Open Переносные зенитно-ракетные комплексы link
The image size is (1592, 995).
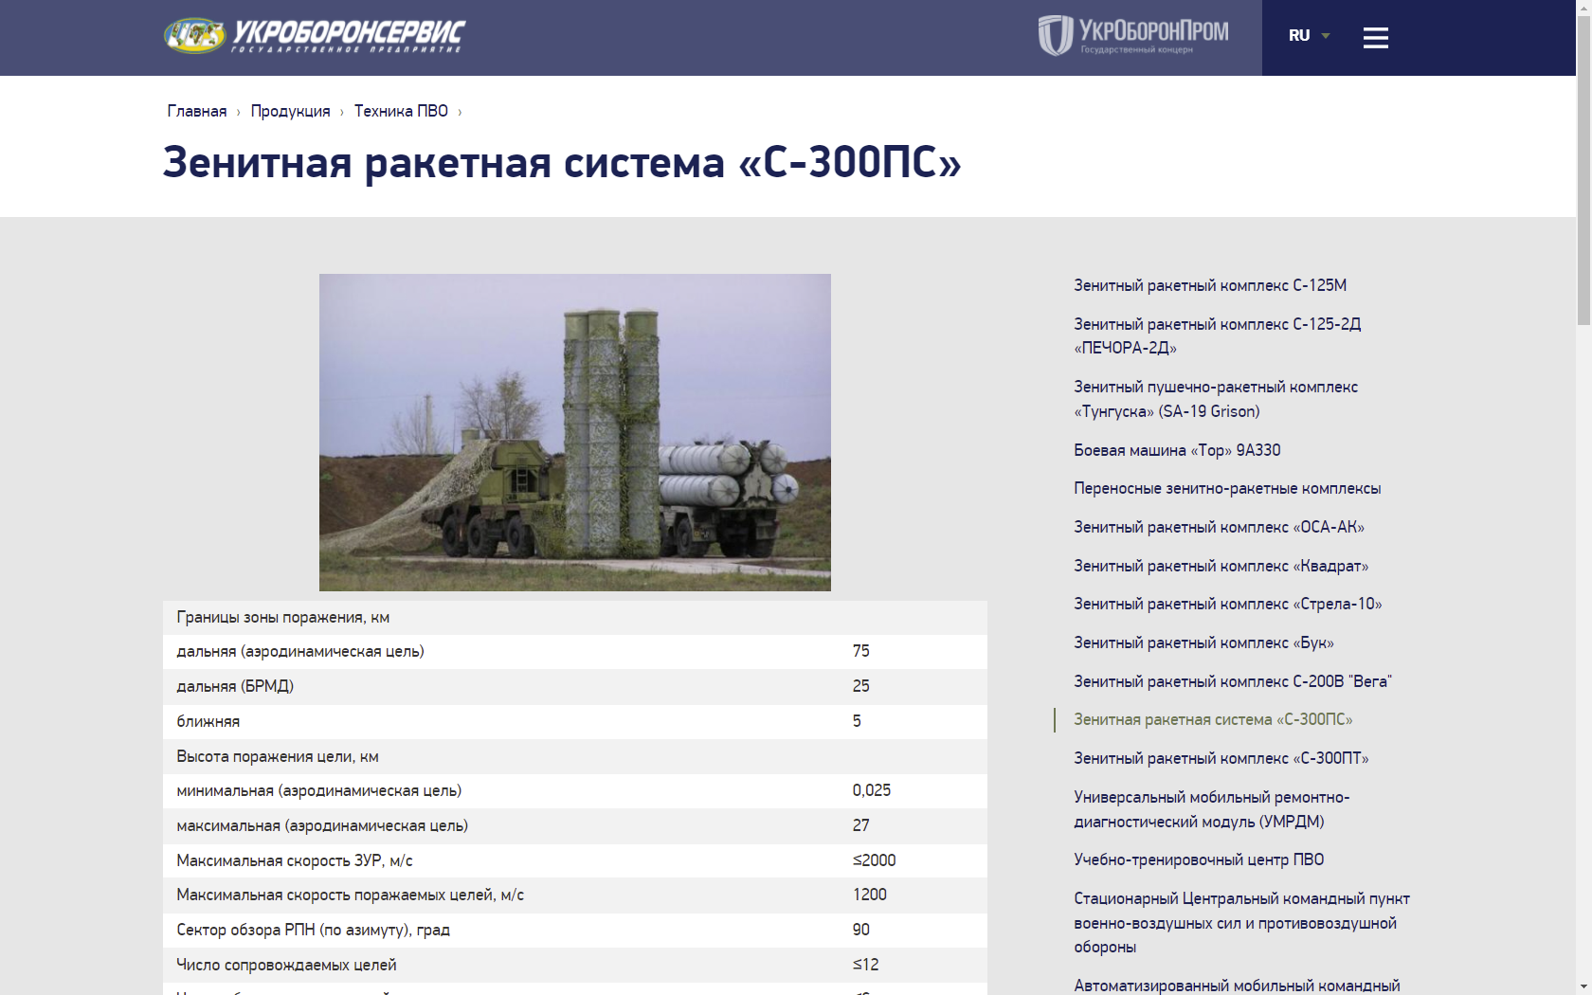pyautogui.click(x=1227, y=488)
